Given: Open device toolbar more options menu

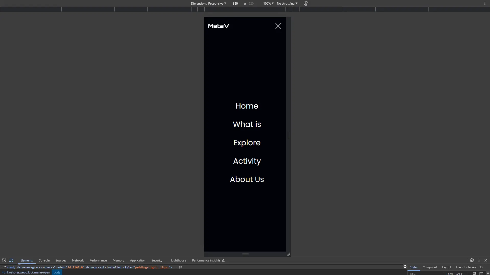Looking at the screenshot, I should coord(485,4).
